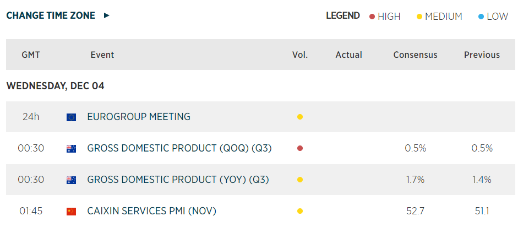Image resolution: width=518 pixels, height=227 pixels.
Task: Open Gross Domestic Product (YoY) (Q3) event
Action: pyautogui.click(x=179, y=180)
